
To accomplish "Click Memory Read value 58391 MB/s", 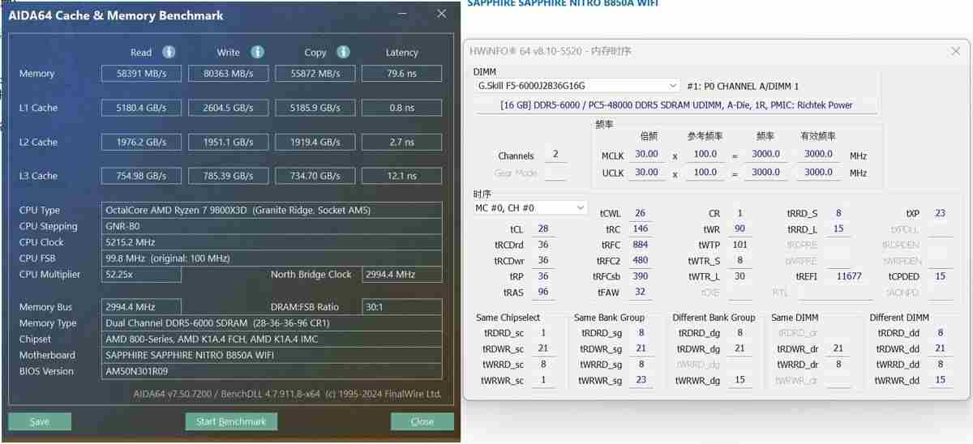I will pyautogui.click(x=141, y=74).
